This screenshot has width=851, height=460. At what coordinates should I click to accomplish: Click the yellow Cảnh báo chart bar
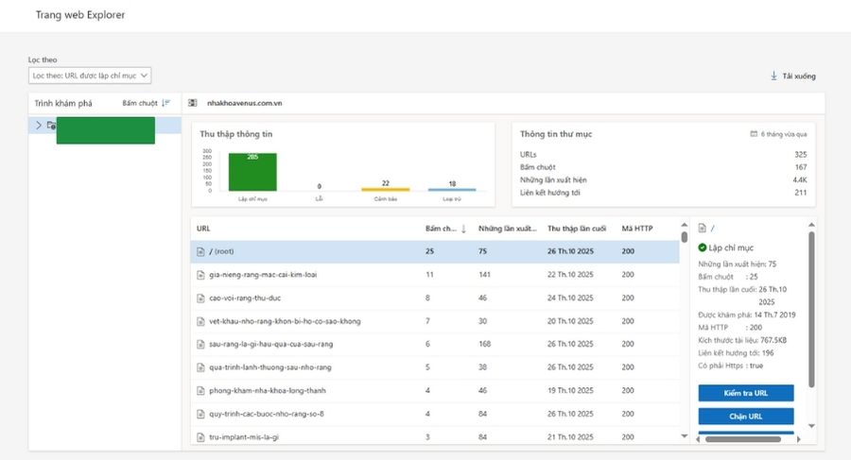pyautogui.click(x=385, y=189)
